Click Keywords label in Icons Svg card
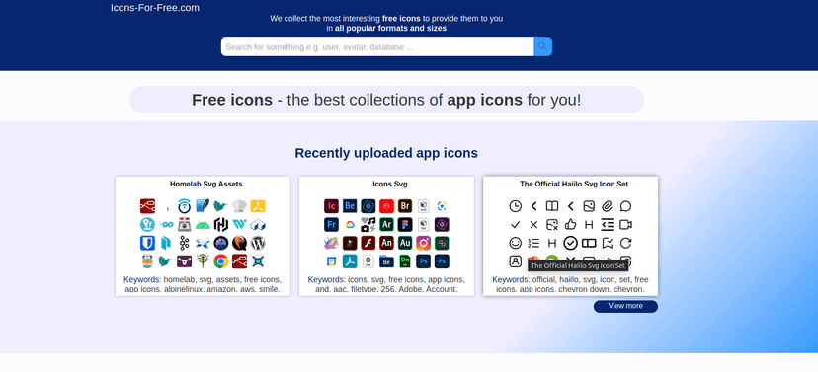 [327, 279]
